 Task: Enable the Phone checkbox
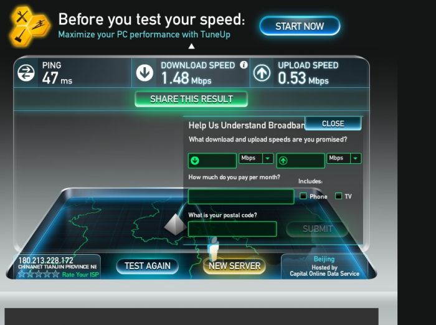303,196
